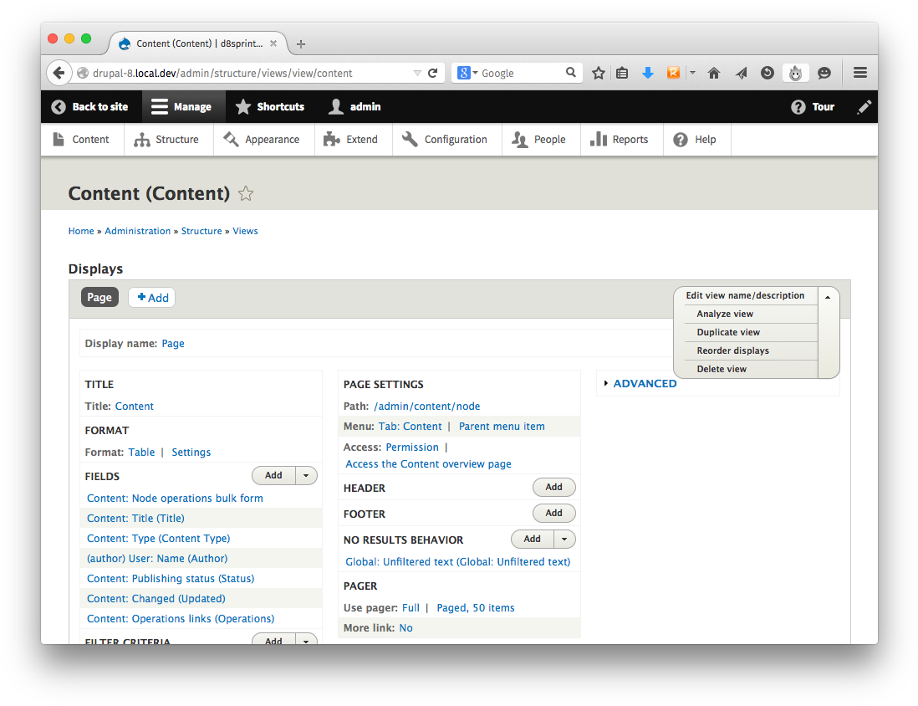The image size is (918, 706).
Task: Click the Administration breadcrumb link
Action: coord(138,231)
